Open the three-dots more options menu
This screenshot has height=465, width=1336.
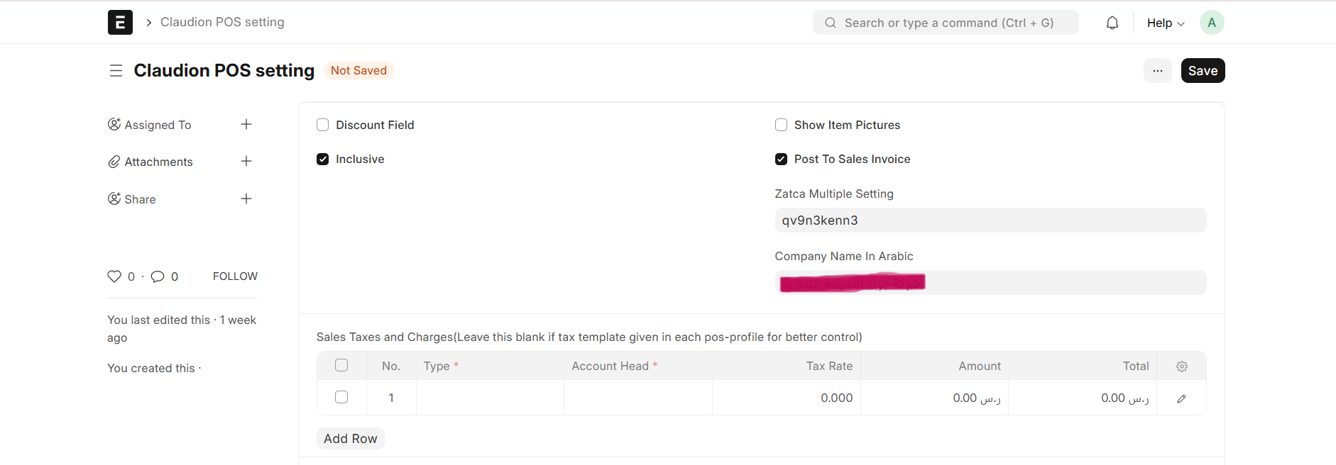tap(1158, 71)
